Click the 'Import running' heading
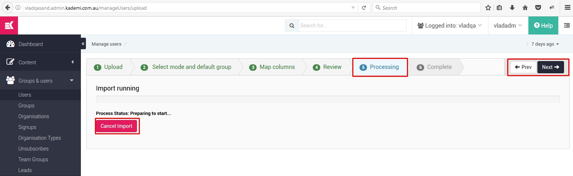573x176 pixels. coord(118,88)
